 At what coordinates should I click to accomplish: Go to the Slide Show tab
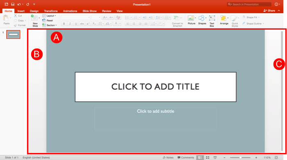pyautogui.click(x=89, y=11)
